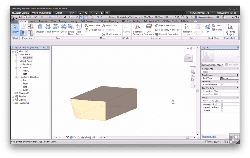Uncheck Always vertical checkbox

coord(222,104)
